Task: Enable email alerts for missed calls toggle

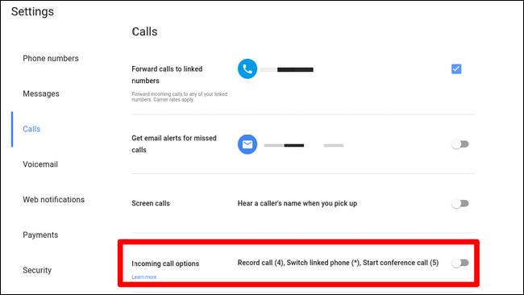Action: [460, 144]
